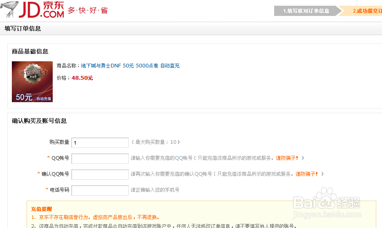Screen dimensions: 382x228
Task: Click the 多·快·好·省 slogan
Action: pyautogui.click(x=88, y=11)
